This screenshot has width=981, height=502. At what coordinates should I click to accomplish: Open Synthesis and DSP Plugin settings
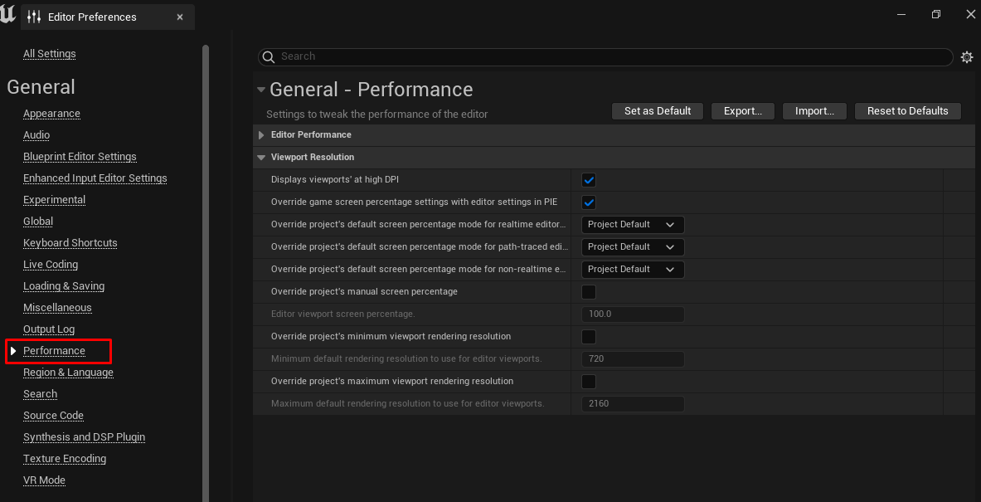85,437
